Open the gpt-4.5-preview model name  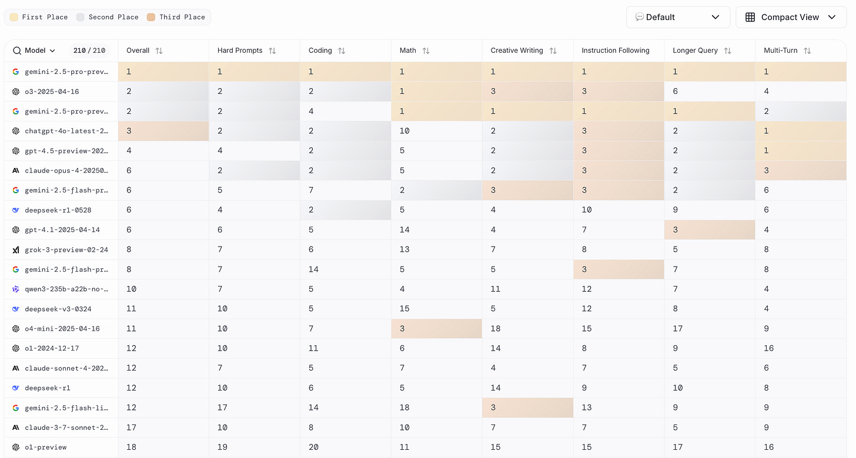(66, 151)
